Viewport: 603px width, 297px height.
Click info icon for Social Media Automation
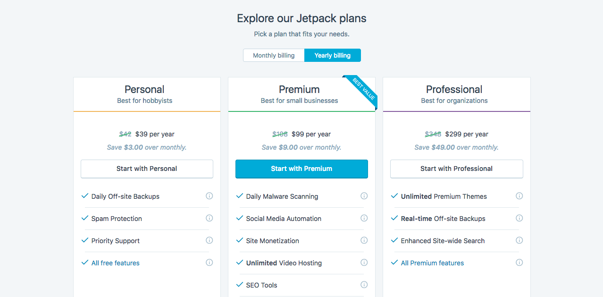[364, 218]
